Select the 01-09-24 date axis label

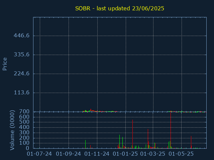tap(68, 154)
